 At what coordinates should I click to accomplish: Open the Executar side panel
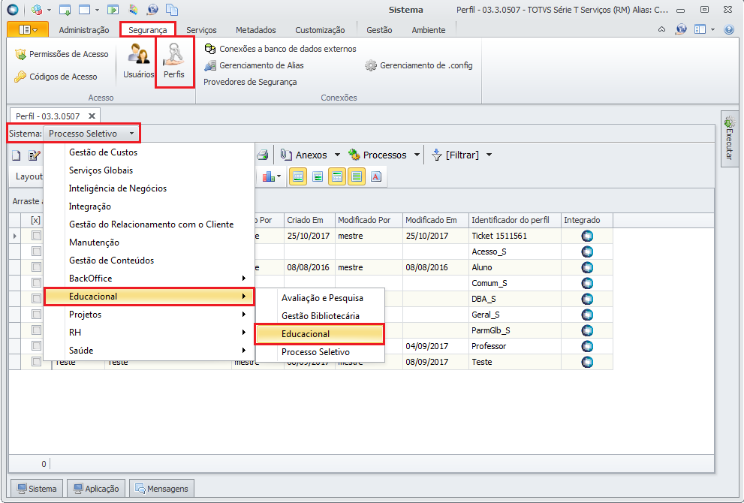pyautogui.click(x=729, y=139)
